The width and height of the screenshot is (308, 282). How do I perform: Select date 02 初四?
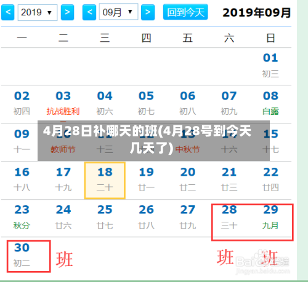coord(22,104)
